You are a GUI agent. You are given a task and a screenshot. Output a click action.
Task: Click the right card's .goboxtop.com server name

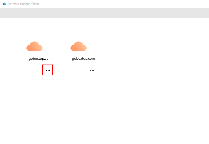click(83, 59)
